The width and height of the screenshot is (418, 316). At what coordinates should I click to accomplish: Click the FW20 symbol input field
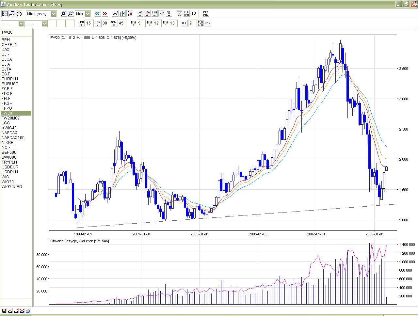coord(16,32)
